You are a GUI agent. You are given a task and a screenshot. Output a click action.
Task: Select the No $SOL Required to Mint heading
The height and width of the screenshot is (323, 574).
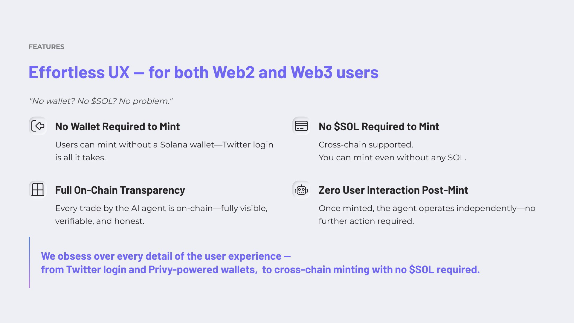point(379,127)
